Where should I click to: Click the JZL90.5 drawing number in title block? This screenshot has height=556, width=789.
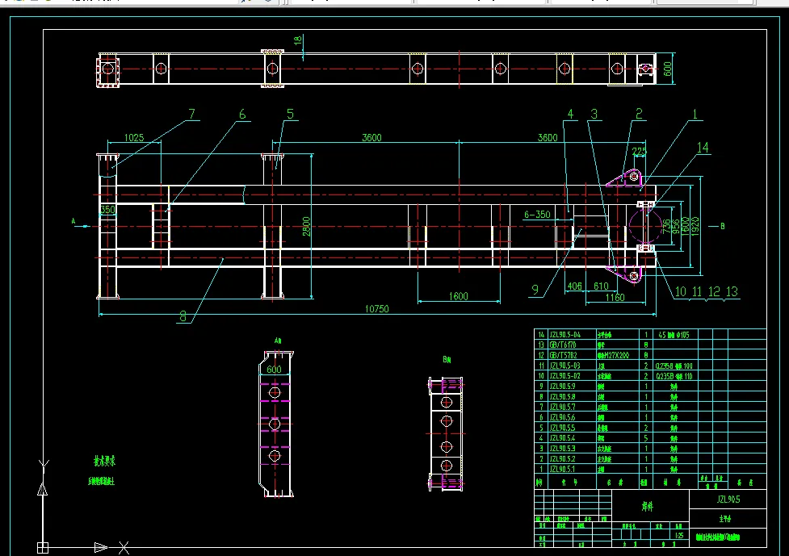pos(728,500)
